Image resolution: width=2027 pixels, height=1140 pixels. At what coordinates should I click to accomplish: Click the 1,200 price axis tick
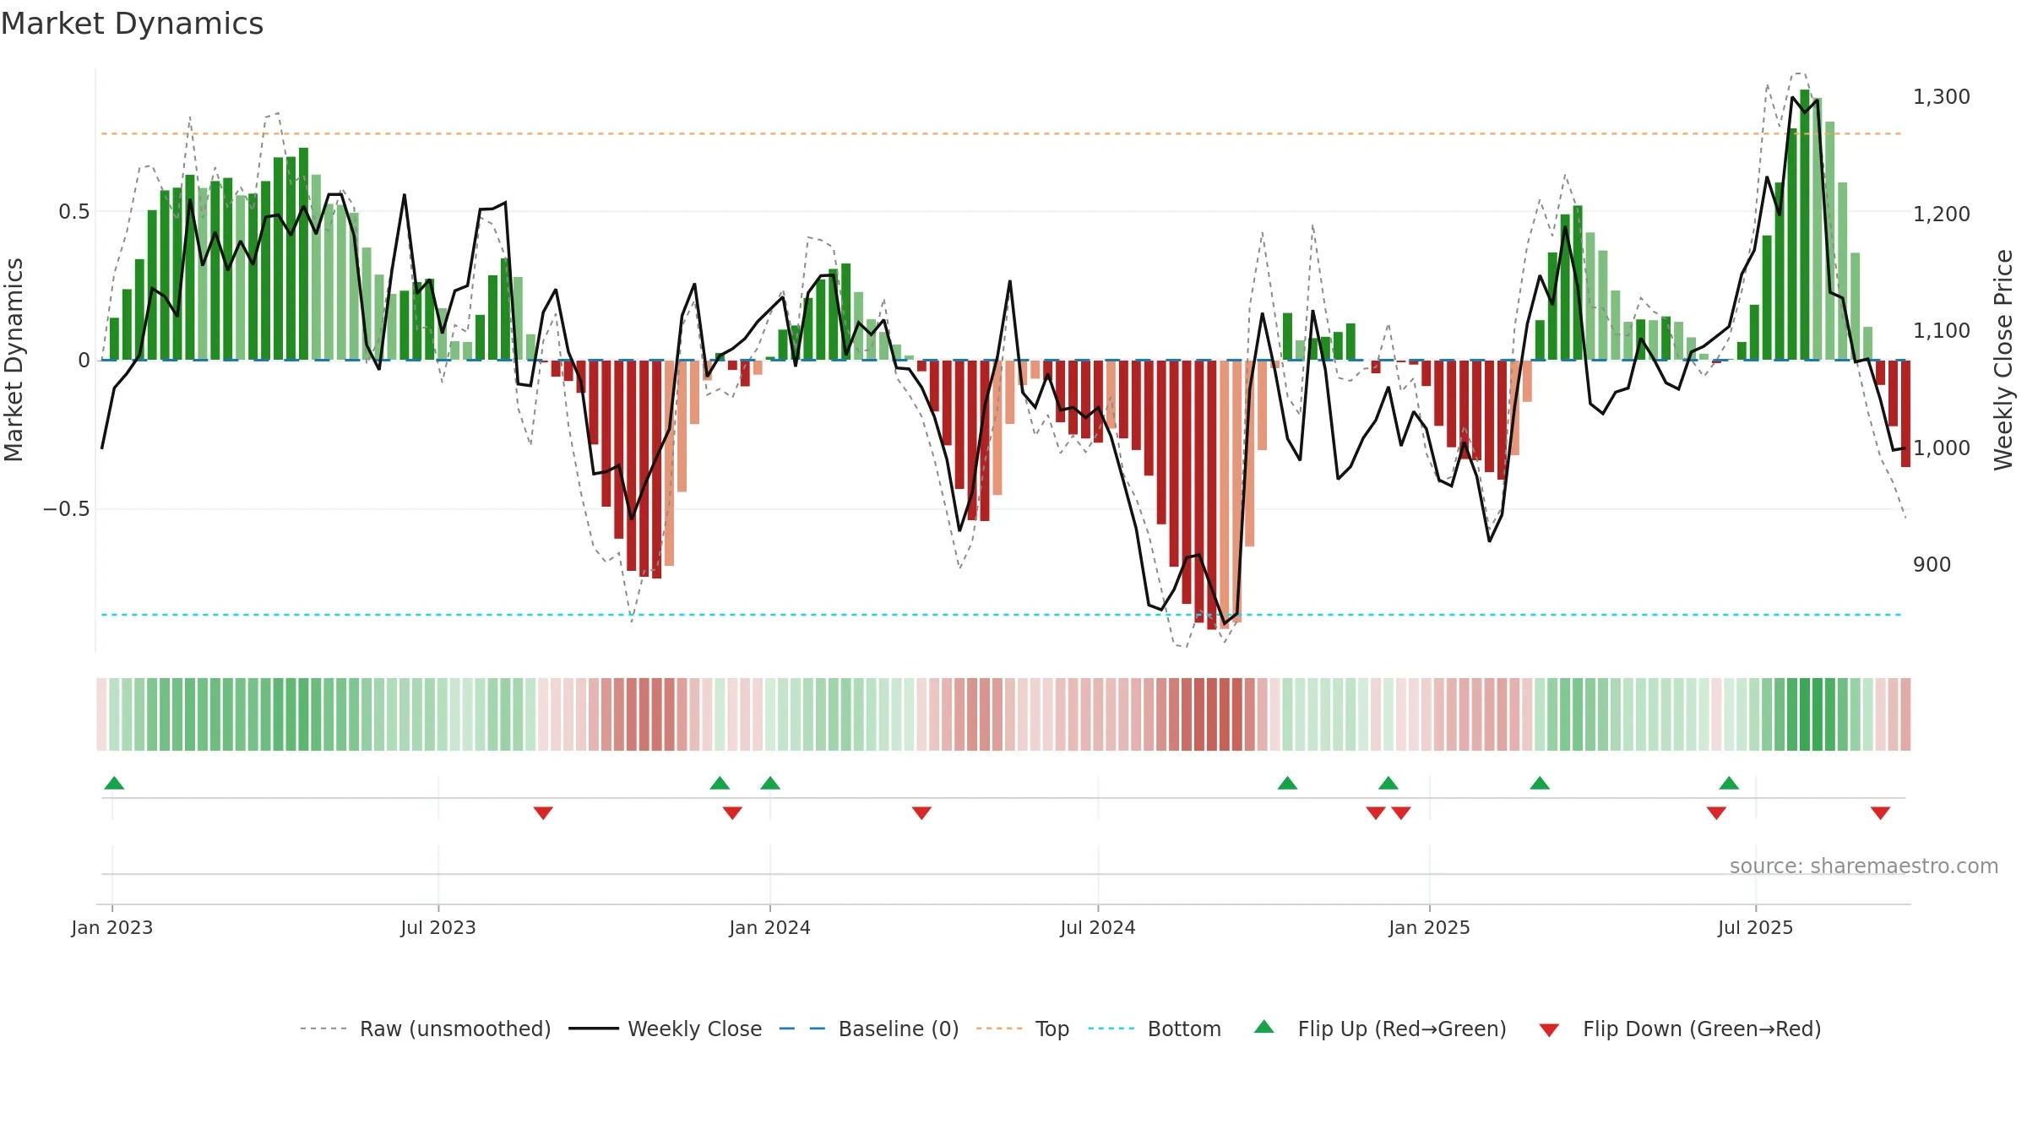tap(1942, 214)
